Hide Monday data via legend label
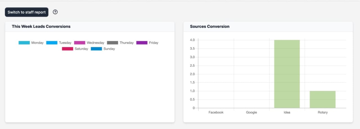 37,43
